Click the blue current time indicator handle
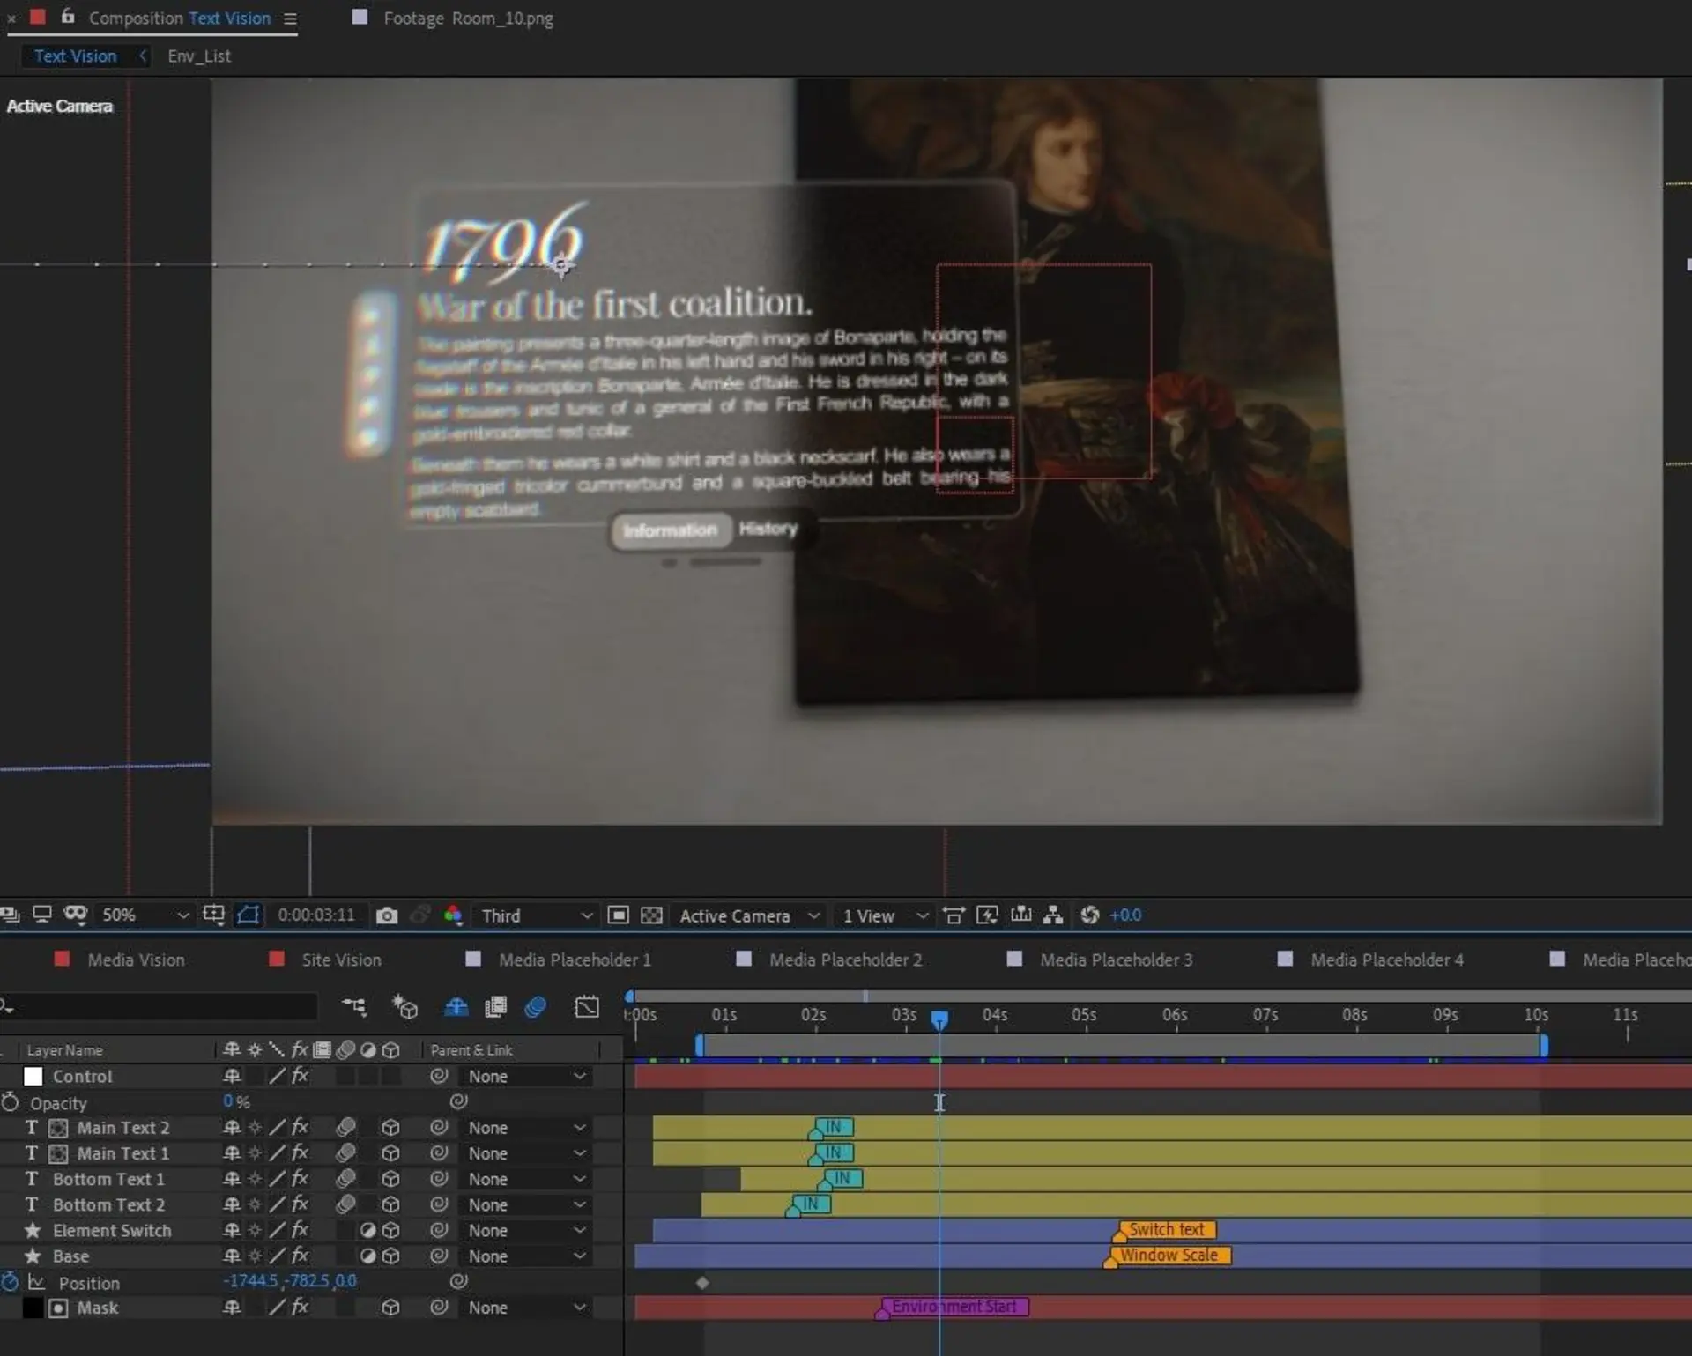This screenshot has width=1692, height=1356. tap(939, 1019)
